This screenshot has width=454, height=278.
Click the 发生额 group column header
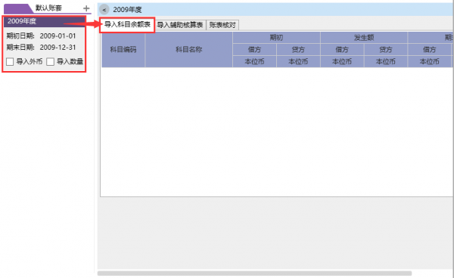(364, 38)
